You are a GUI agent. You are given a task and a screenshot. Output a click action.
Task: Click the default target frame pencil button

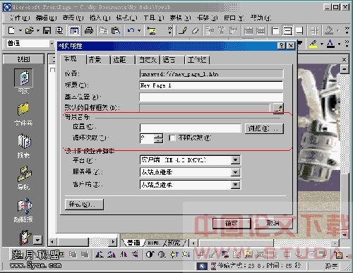click(278, 109)
